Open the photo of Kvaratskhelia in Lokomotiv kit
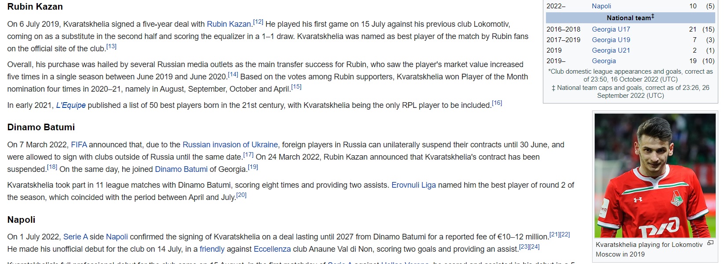 click(x=655, y=175)
